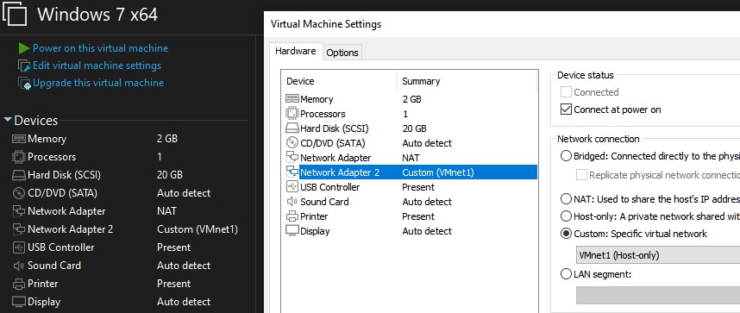The width and height of the screenshot is (740, 313).
Task: Select the LAN segment radio button
Action: tap(566, 274)
